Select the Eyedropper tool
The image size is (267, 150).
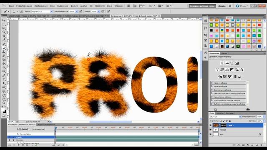pos(4,40)
